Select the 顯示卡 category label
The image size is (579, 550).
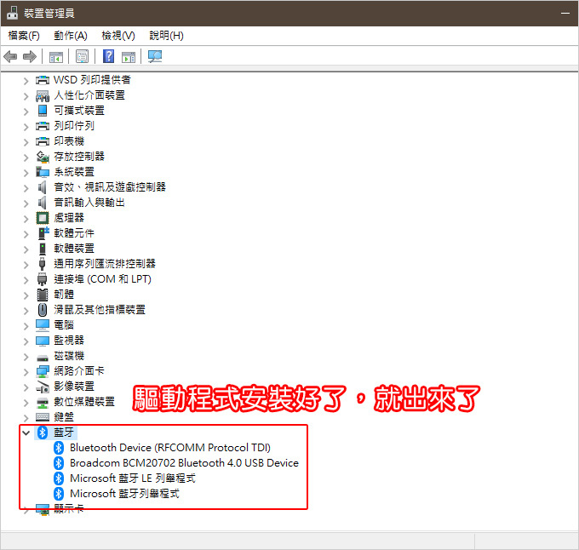tap(69, 509)
